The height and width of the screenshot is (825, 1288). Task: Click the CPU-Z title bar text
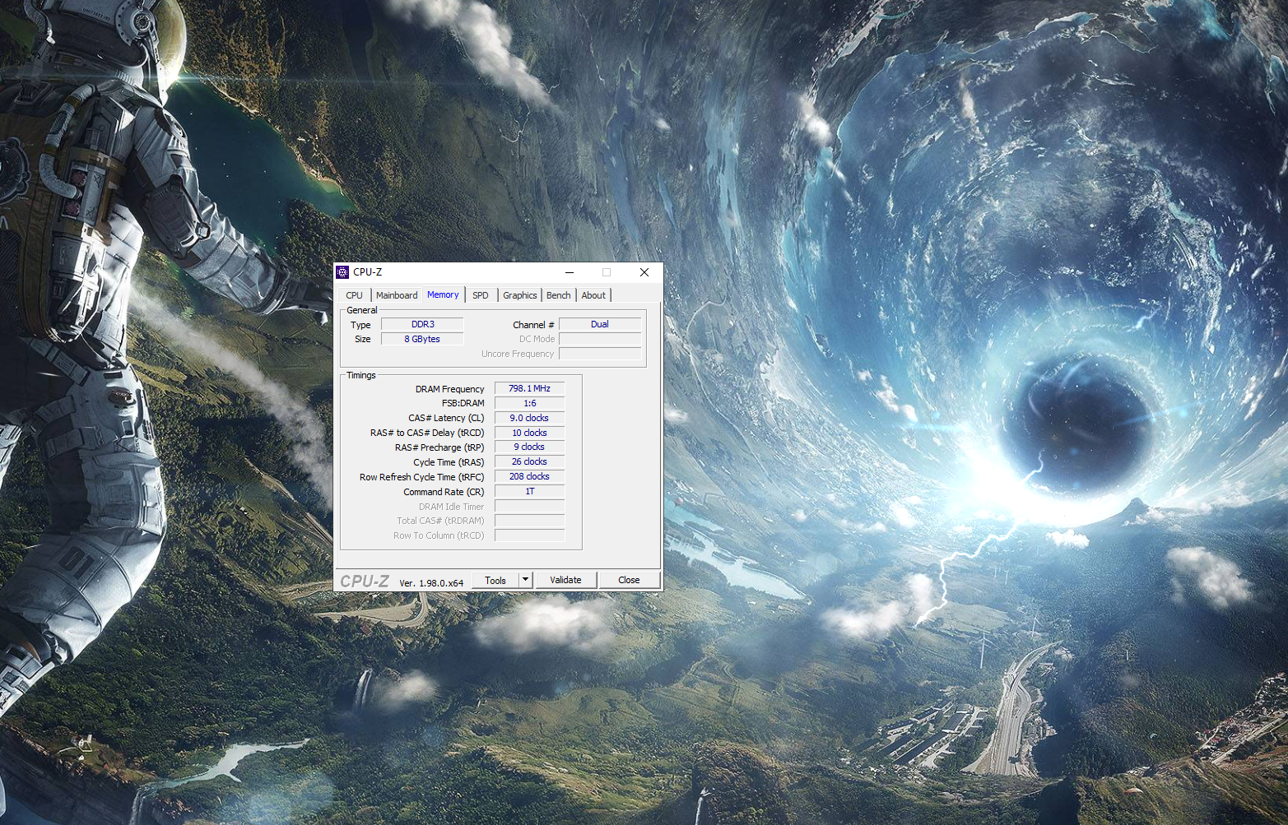368,272
